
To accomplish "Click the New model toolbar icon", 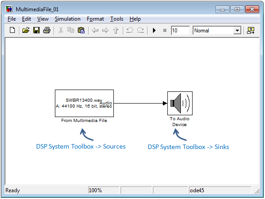I will coord(12,31).
